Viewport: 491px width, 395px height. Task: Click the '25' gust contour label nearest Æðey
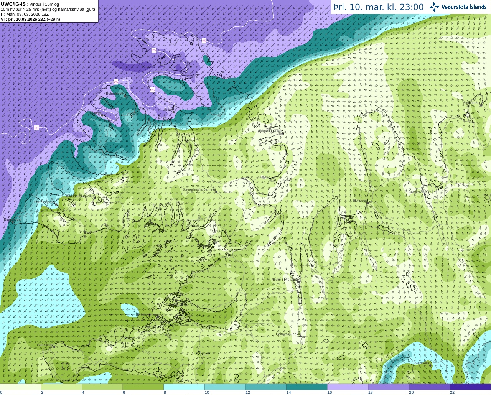(x=153, y=90)
